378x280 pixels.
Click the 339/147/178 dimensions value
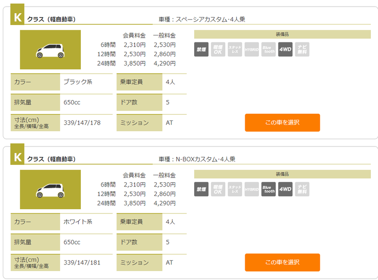[82, 123]
